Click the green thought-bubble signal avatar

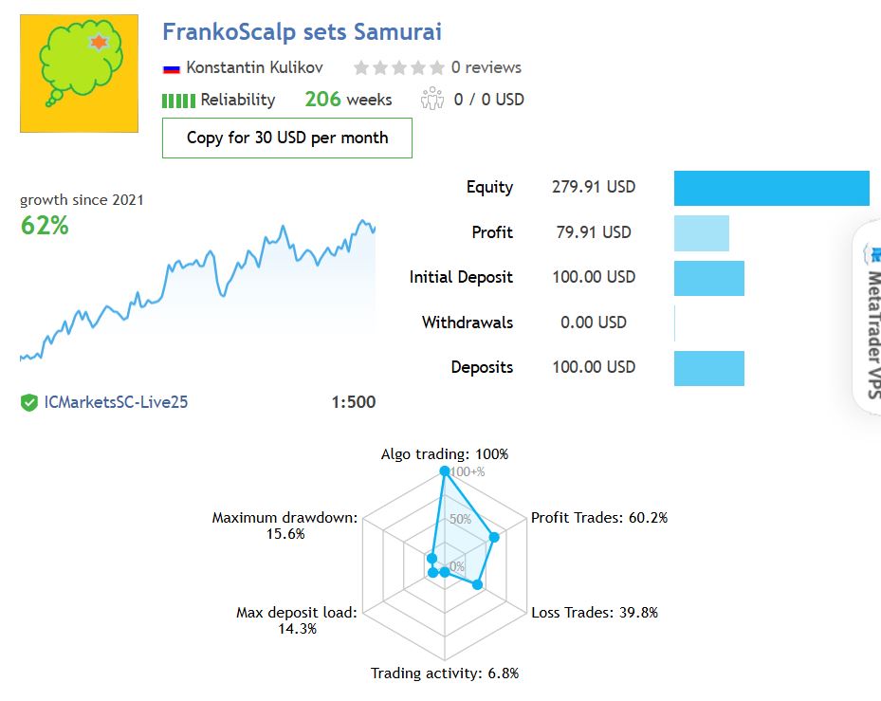coord(79,73)
